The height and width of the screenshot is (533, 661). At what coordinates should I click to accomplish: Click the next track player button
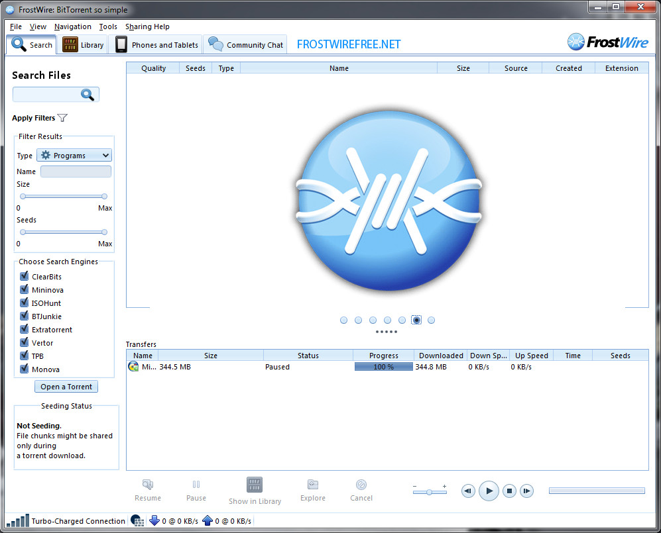point(526,491)
